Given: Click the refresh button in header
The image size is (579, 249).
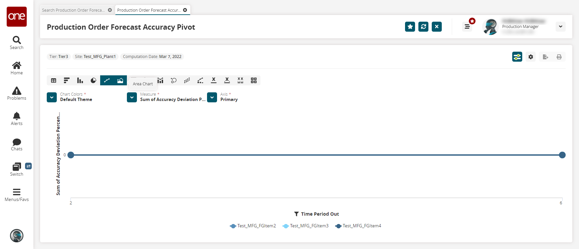Looking at the screenshot, I should [x=423, y=27].
